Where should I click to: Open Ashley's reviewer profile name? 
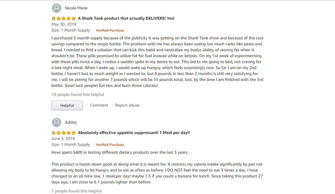click(x=71, y=122)
